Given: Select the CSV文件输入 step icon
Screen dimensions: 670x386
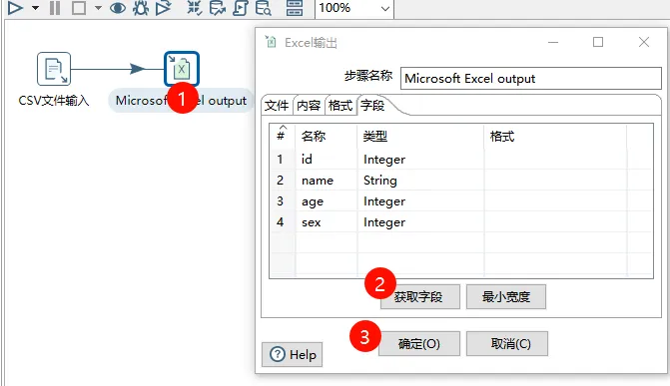Looking at the screenshot, I should click(54, 69).
